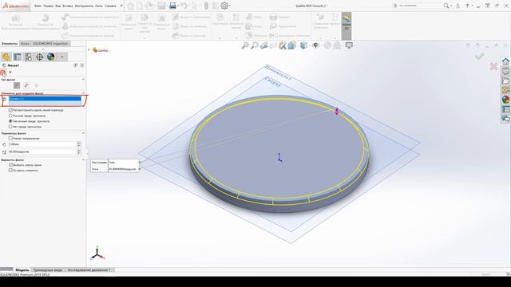Switch to the PropertyManager panel icon
This screenshot has height=287, width=511.
tap(18, 57)
